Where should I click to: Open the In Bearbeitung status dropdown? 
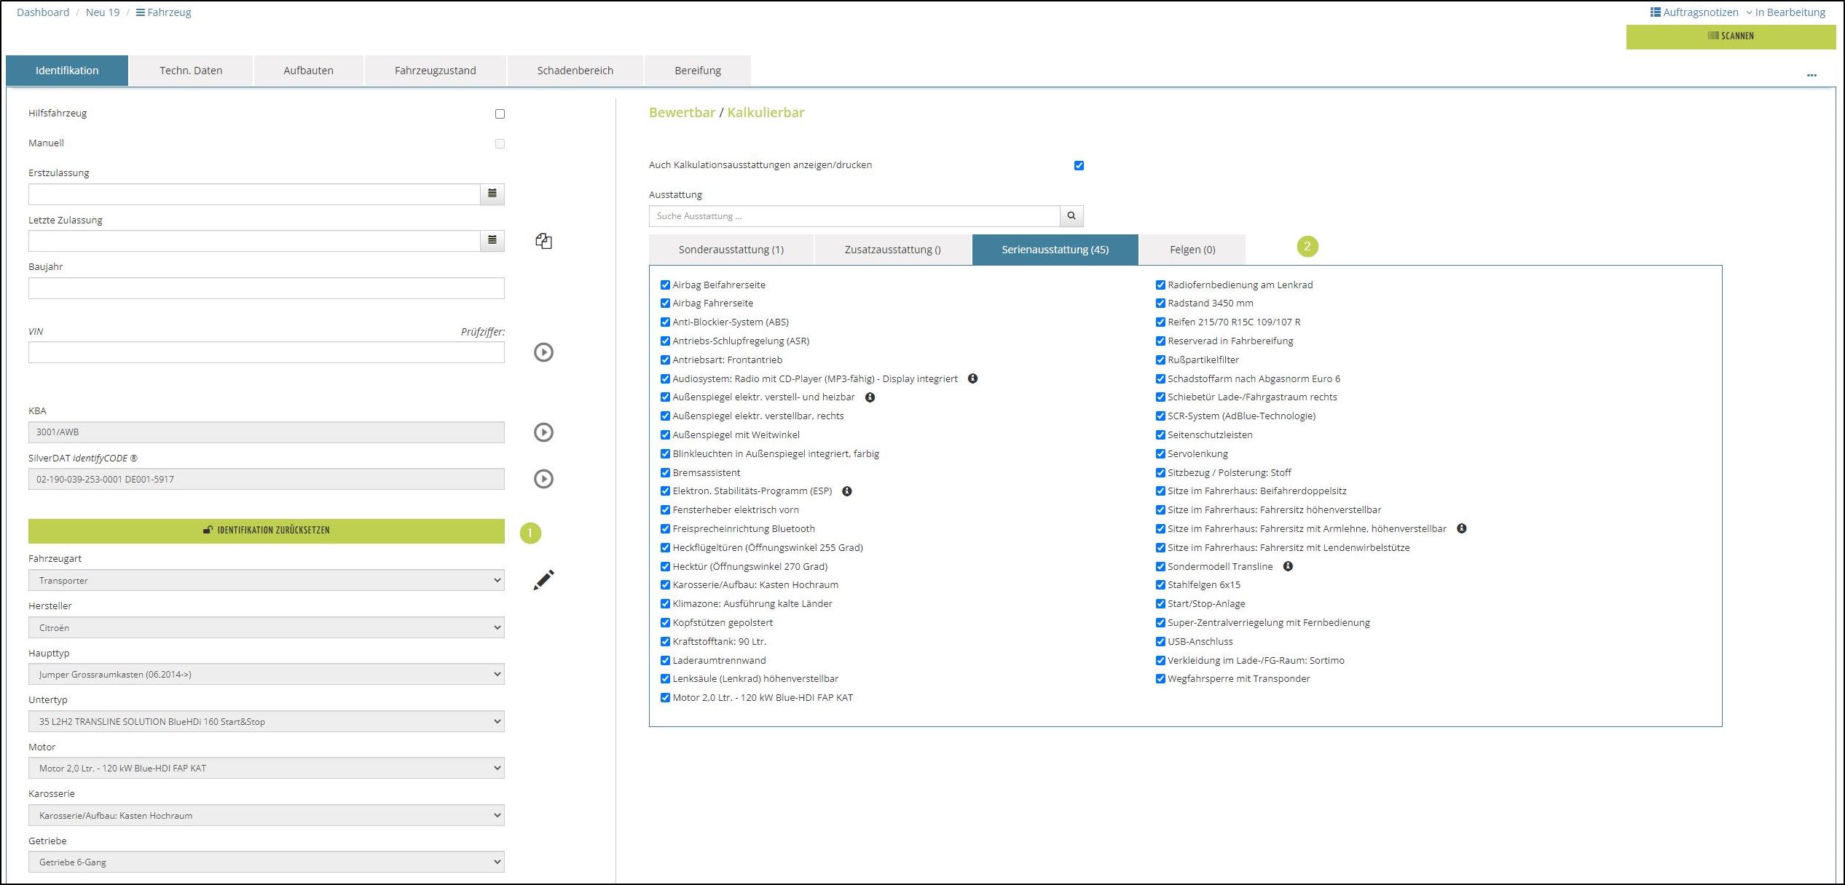pos(1785,12)
